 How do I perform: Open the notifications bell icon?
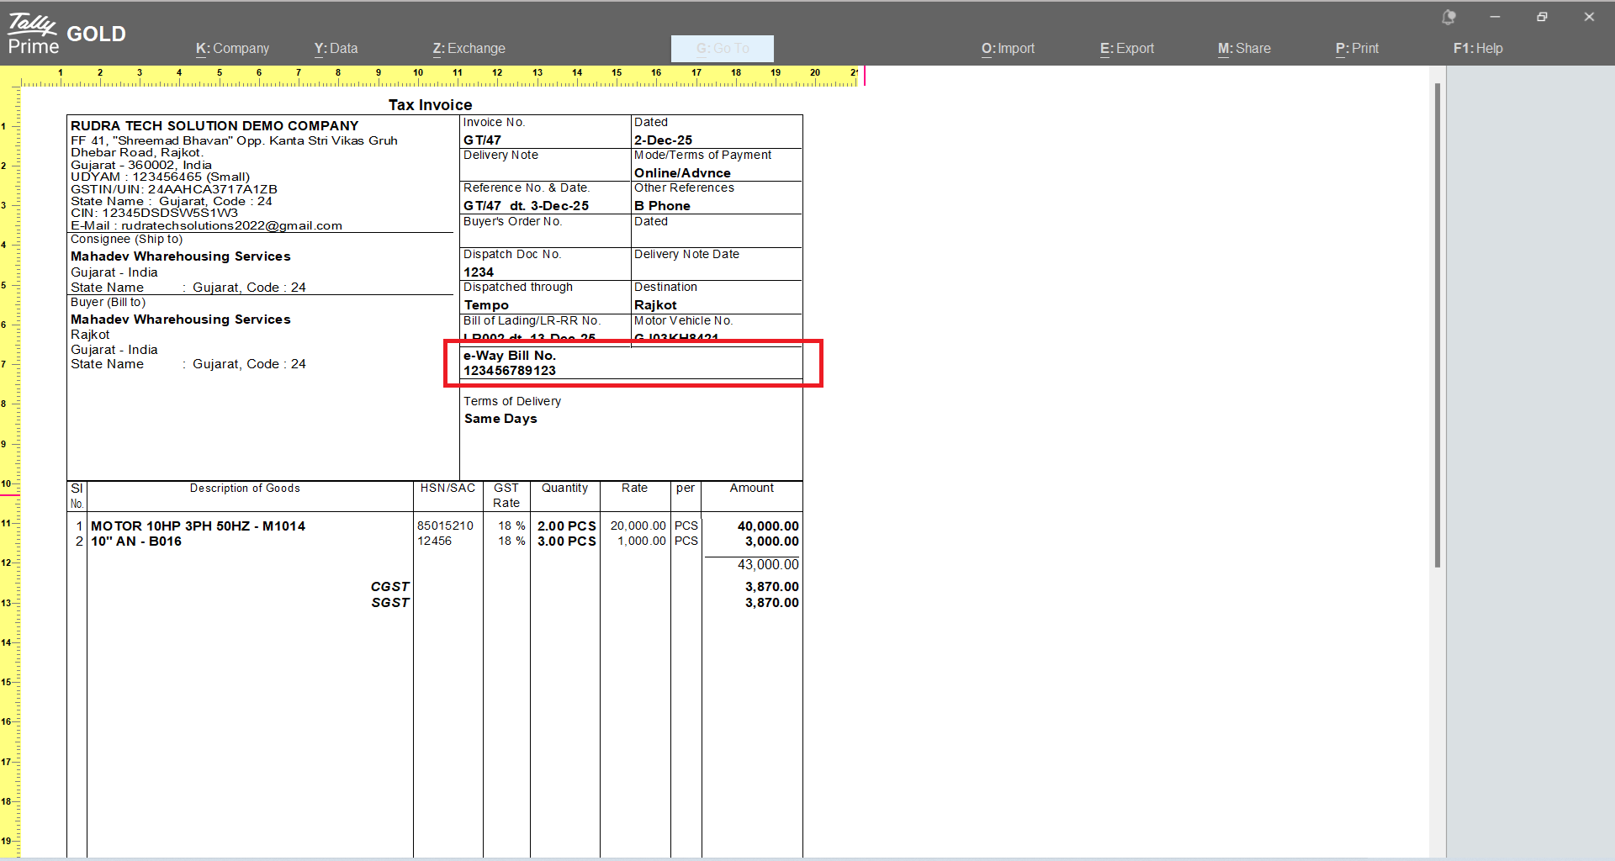coord(1448,17)
